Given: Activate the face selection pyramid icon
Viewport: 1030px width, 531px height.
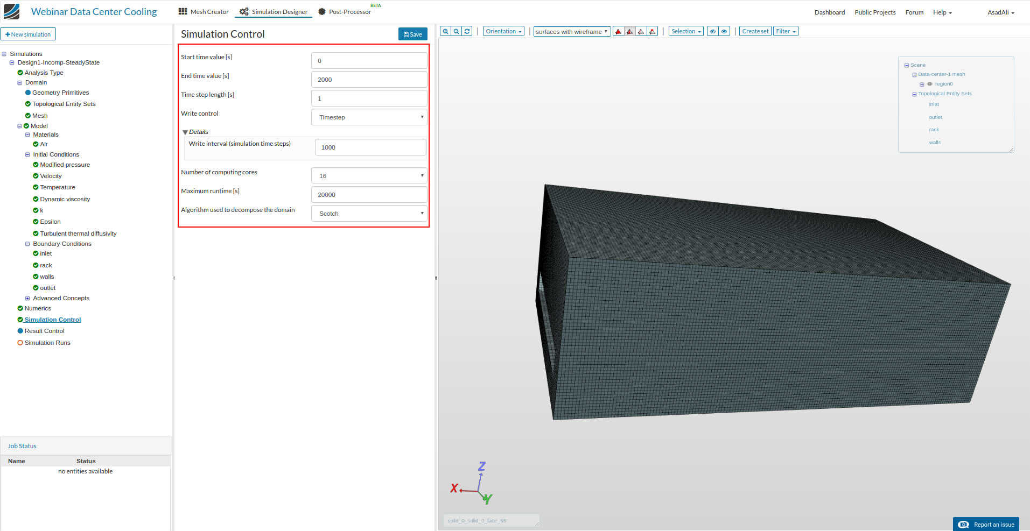Looking at the screenshot, I should tap(629, 32).
